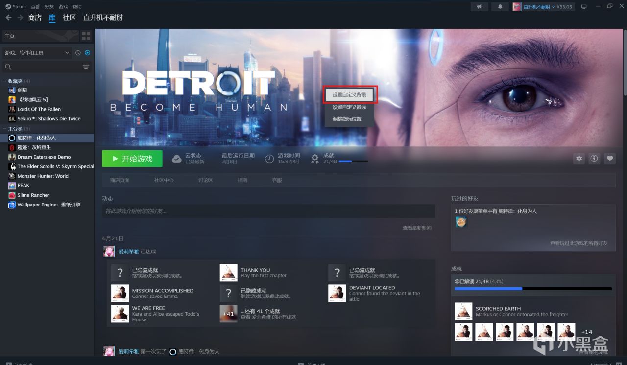Screen dimensions: 627x365
Task: Open the 商店页面 link
Action: point(120,180)
